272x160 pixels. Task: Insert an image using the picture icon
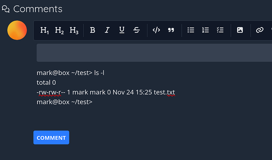240,30
